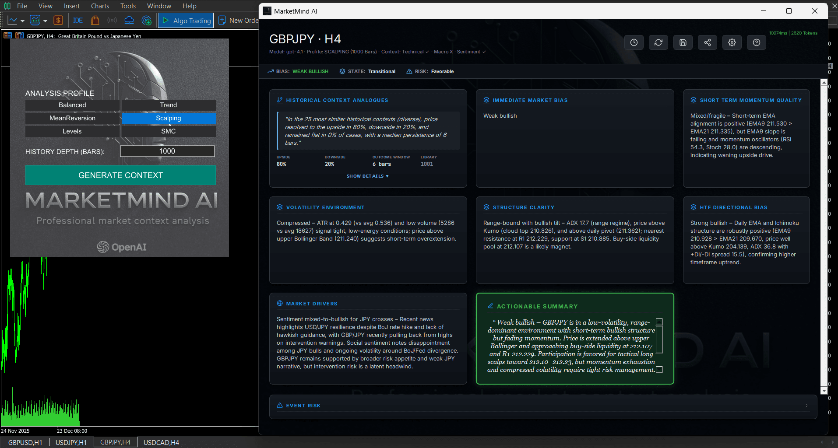Open the indicators dropdown arrow
This screenshot has width=838, height=448.
[x=45, y=21]
